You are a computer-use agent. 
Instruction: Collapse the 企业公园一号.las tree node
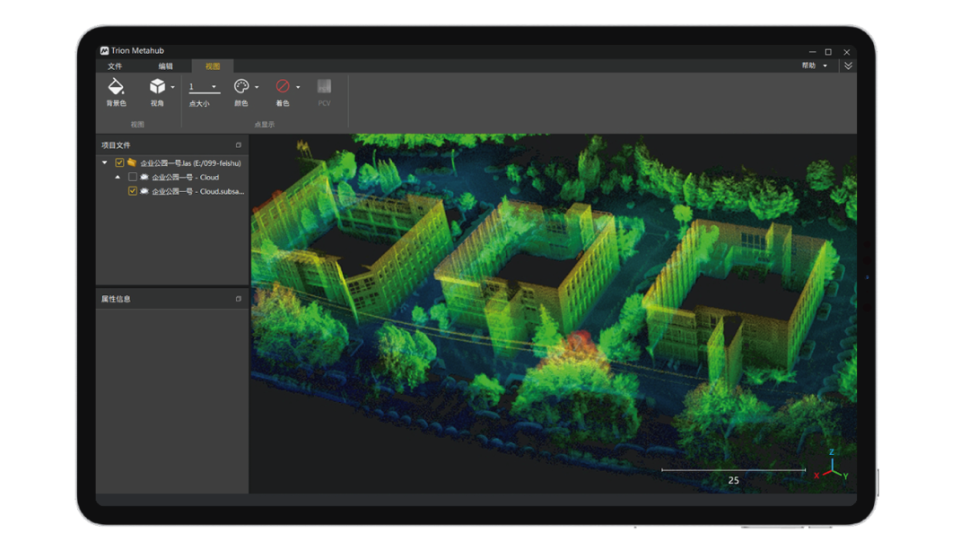(x=104, y=162)
